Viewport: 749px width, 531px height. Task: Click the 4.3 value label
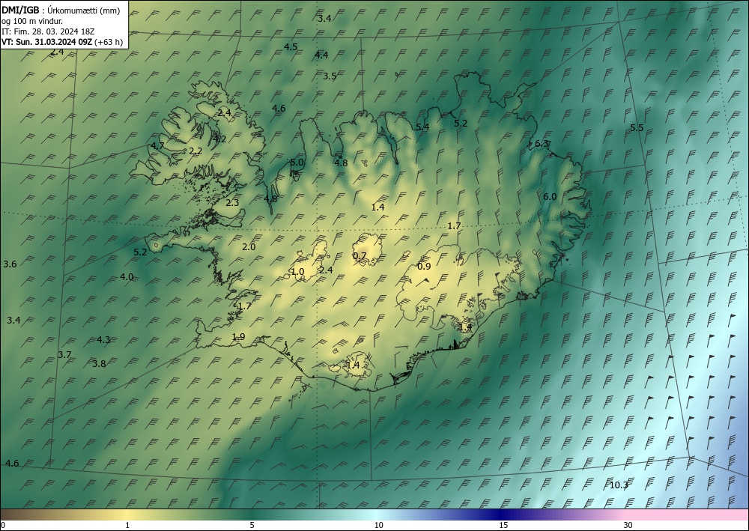(103, 340)
